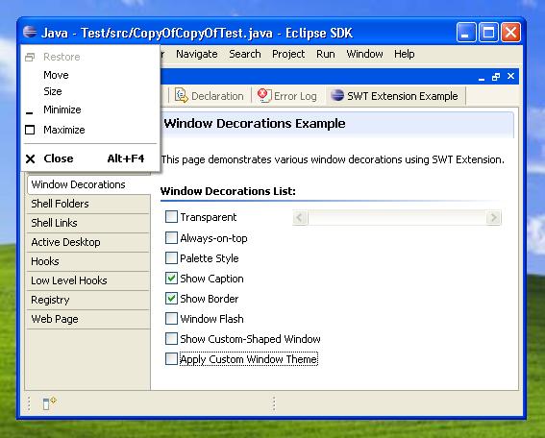Click the Declaration tab icon
Viewport: 545px width, 438px height.
point(181,95)
